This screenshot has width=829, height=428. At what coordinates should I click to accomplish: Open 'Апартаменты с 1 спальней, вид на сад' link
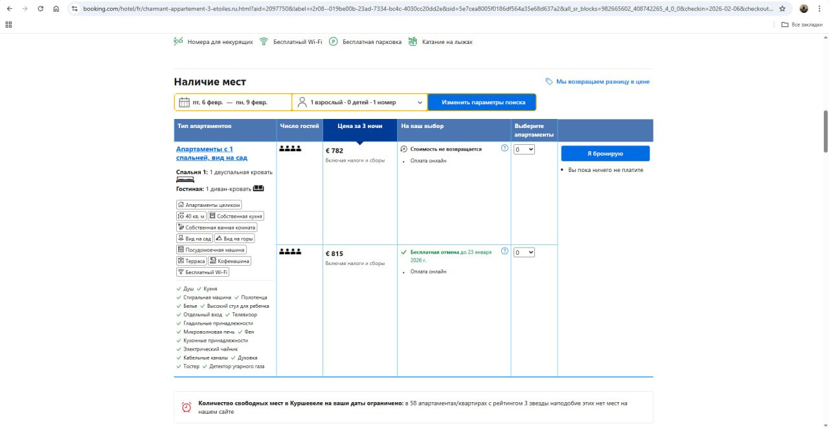211,153
